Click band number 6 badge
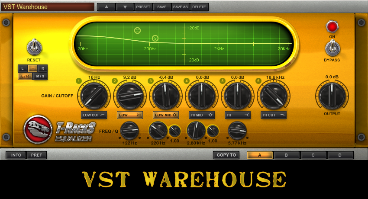Screen dimensions: 368x199 pyautogui.click(x=258, y=81)
